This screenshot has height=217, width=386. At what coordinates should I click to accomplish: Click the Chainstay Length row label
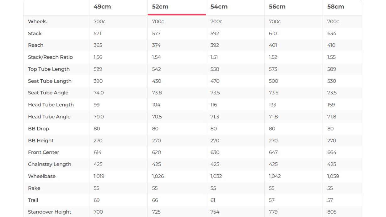tap(50, 164)
